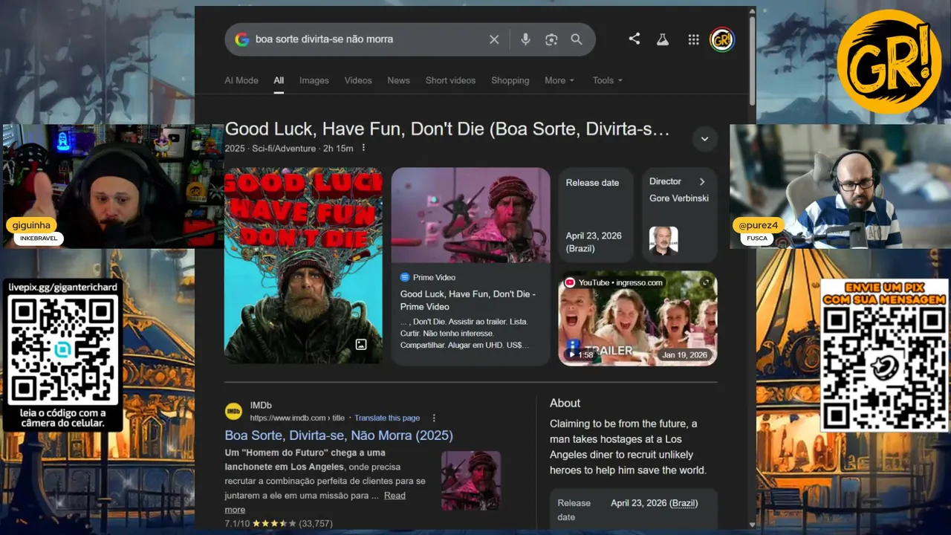This screenshot has width=951, height=535.
Task: Open the Google apps grid icon
Action: coord(693,39)
